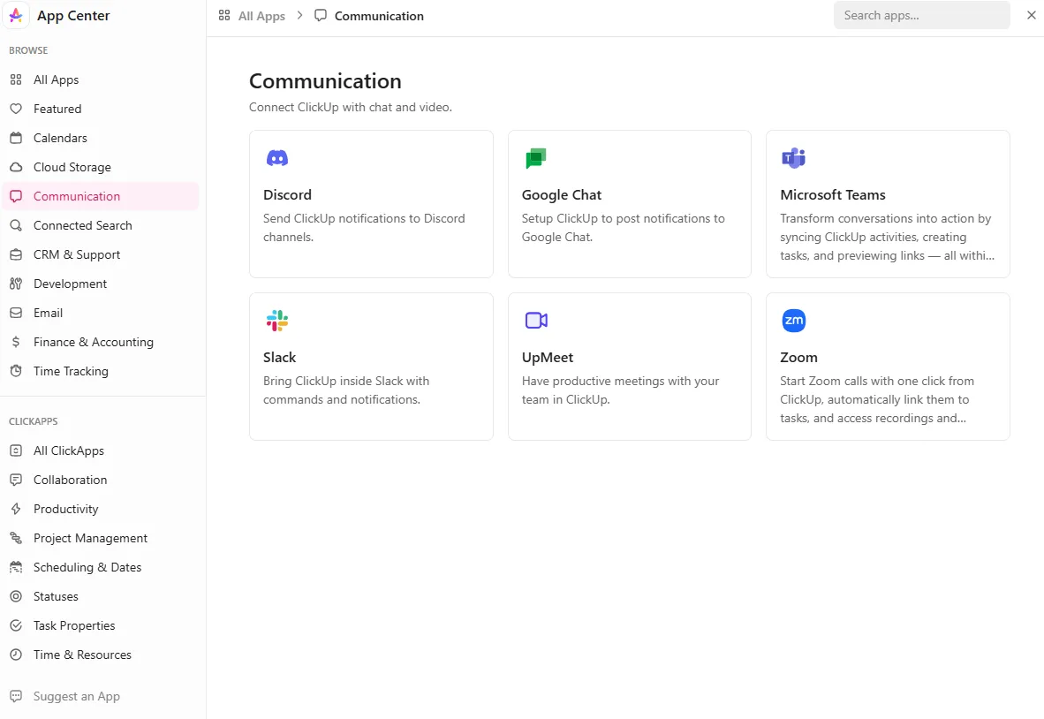Open Task Properties ClickApps

tap(101, 625)
